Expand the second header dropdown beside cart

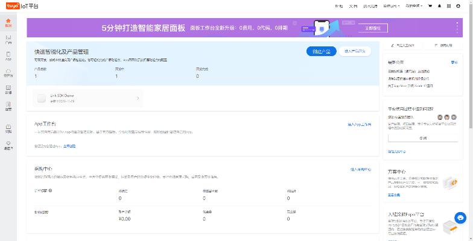[x=413, y=5]
